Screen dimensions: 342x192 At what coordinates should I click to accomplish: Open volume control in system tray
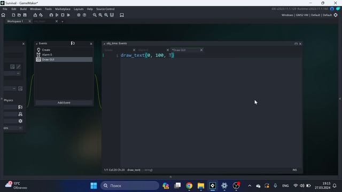(302, 186)
